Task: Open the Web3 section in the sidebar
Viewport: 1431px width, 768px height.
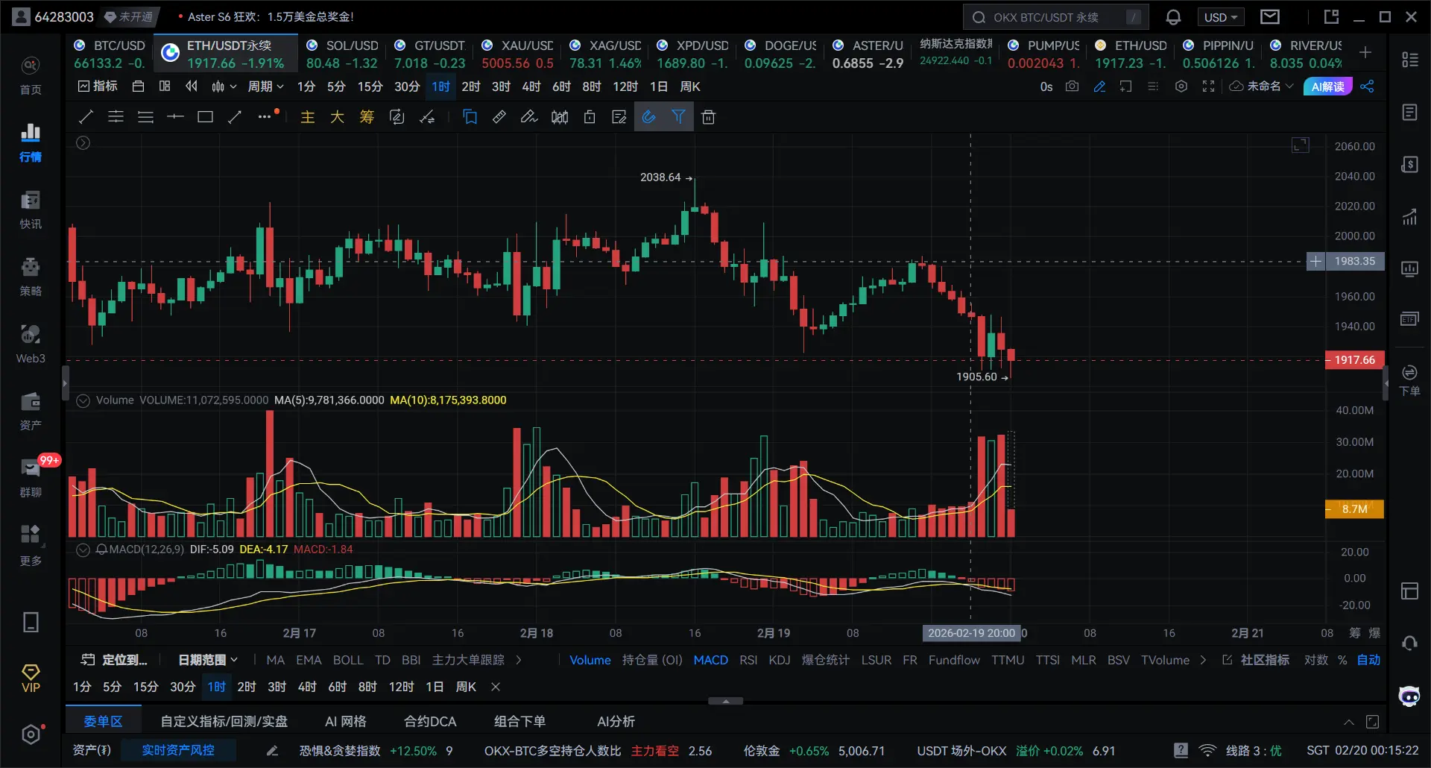Action: coord(31,344)
